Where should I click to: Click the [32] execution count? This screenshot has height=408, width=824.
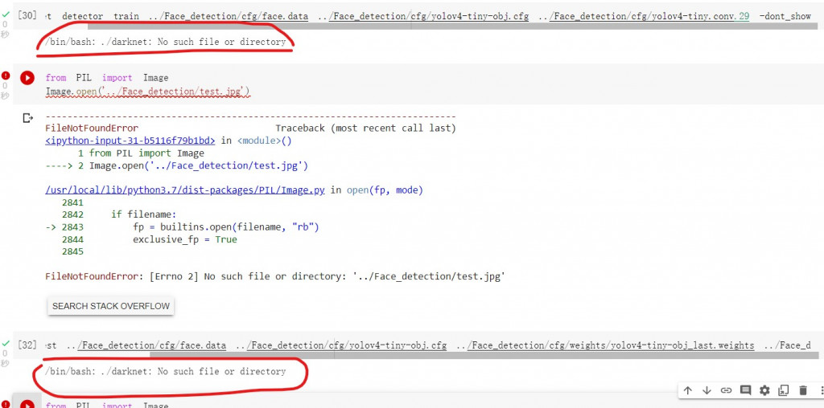[x=27, y=345]
